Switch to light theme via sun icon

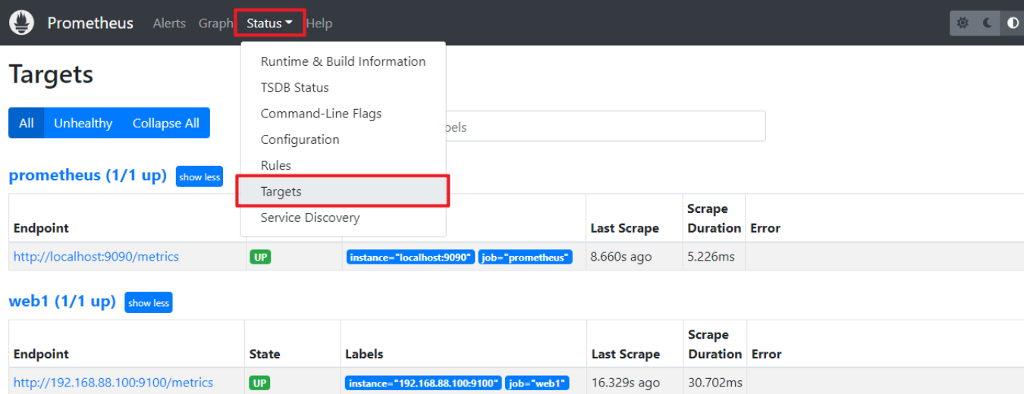click(x=963, y=23)
